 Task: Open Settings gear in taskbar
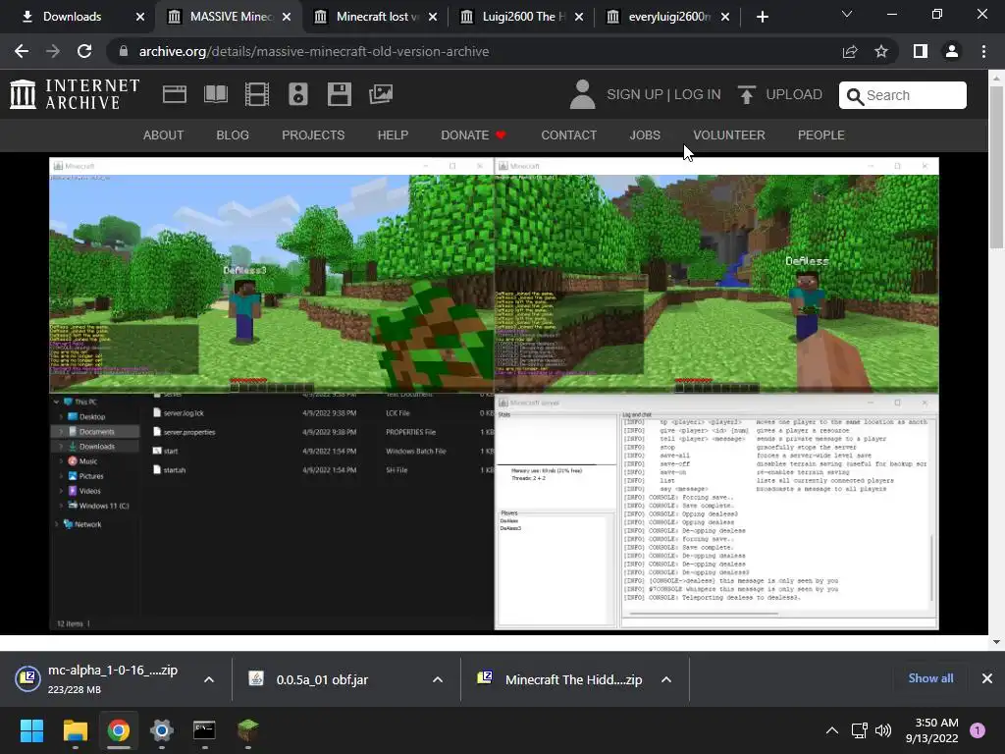162,730
